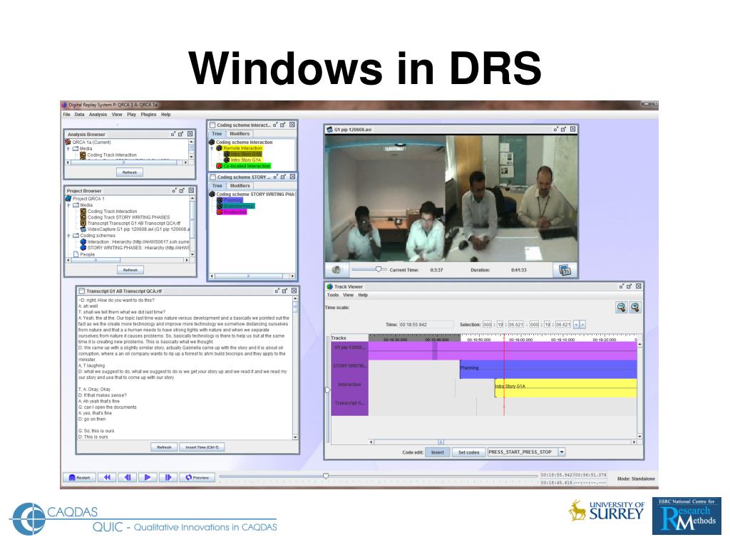Click the speaker mute icon in video window
The height and width of the screenshot is (547, 730).
[336, 270]
